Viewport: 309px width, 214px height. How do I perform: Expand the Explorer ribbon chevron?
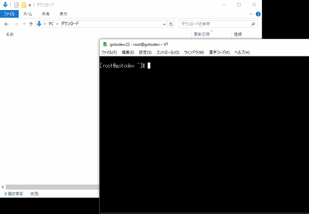coord(251,14)
